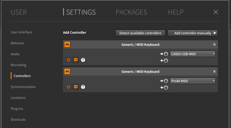Image resolution: width=231 pixels, height=128 pixels.
Task: Click speech bubble icon on Pro40 controller
Action: click(x=76, y=87)
